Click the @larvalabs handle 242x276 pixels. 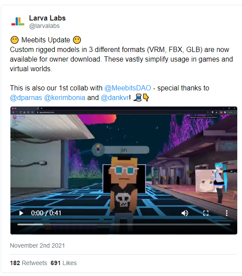tap(44, 26)
